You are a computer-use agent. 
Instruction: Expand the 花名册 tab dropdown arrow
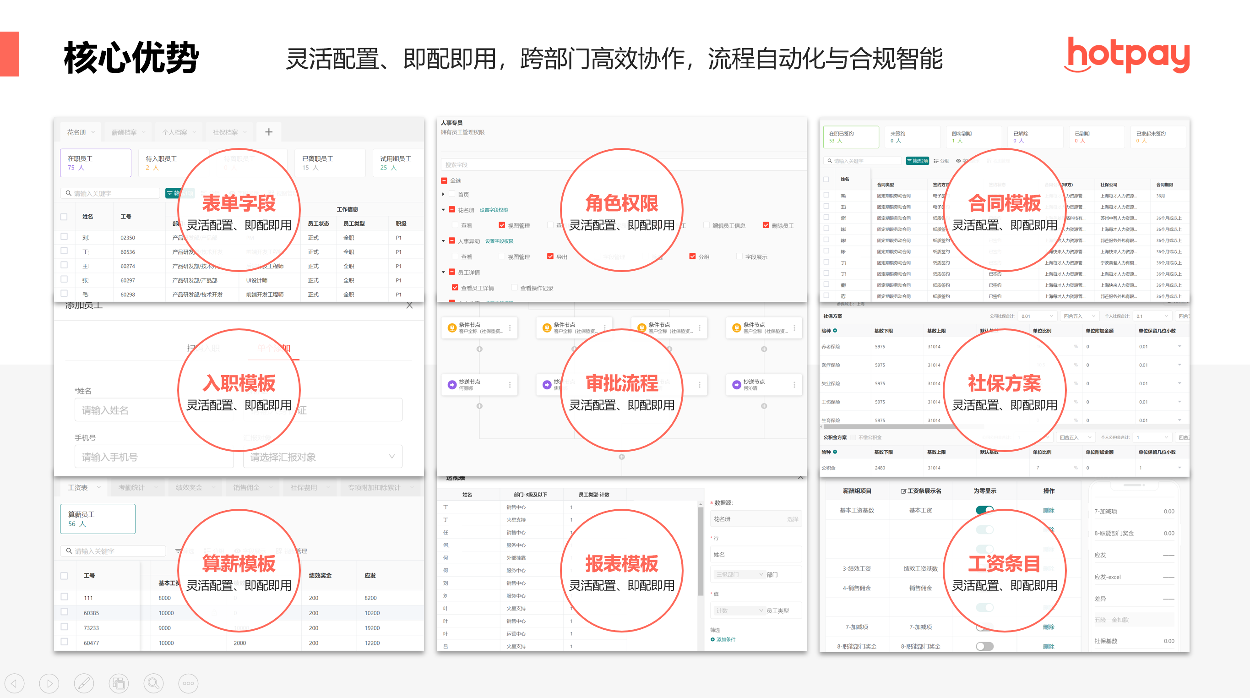(x=92, y=132)
